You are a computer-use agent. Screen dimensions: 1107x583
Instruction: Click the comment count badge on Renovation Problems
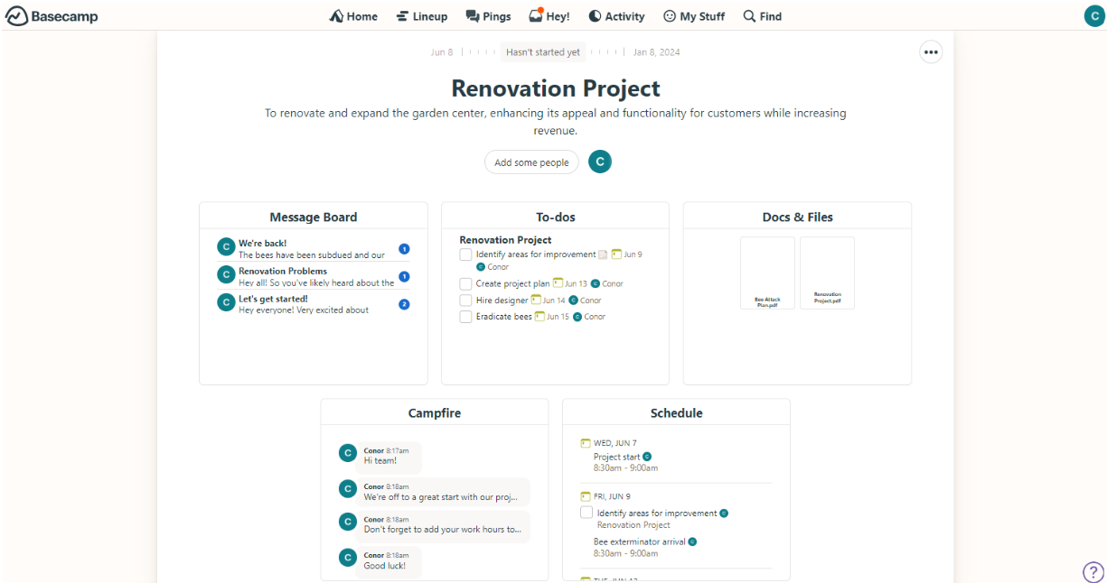pyautogui.click(x=404, y=277)
